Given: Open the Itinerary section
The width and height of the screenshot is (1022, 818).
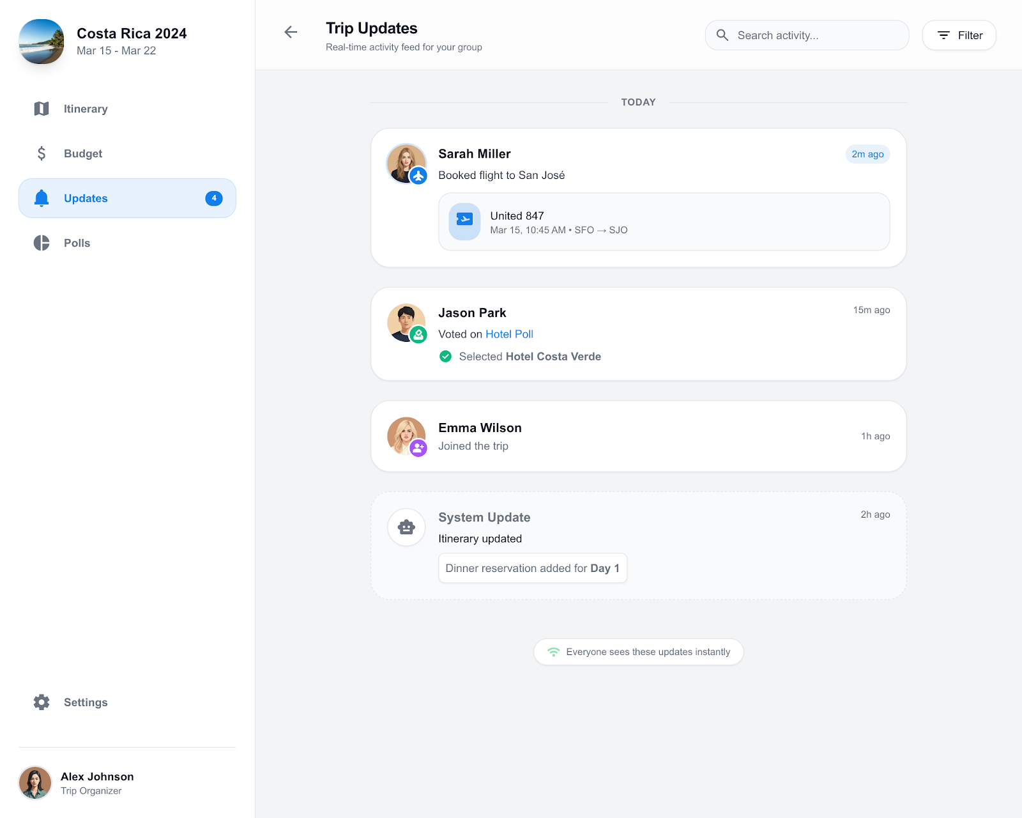Looking at the screenshot, I should pos(86,109).
